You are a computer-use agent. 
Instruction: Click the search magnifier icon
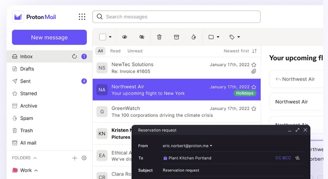click(x=100, y=17)
